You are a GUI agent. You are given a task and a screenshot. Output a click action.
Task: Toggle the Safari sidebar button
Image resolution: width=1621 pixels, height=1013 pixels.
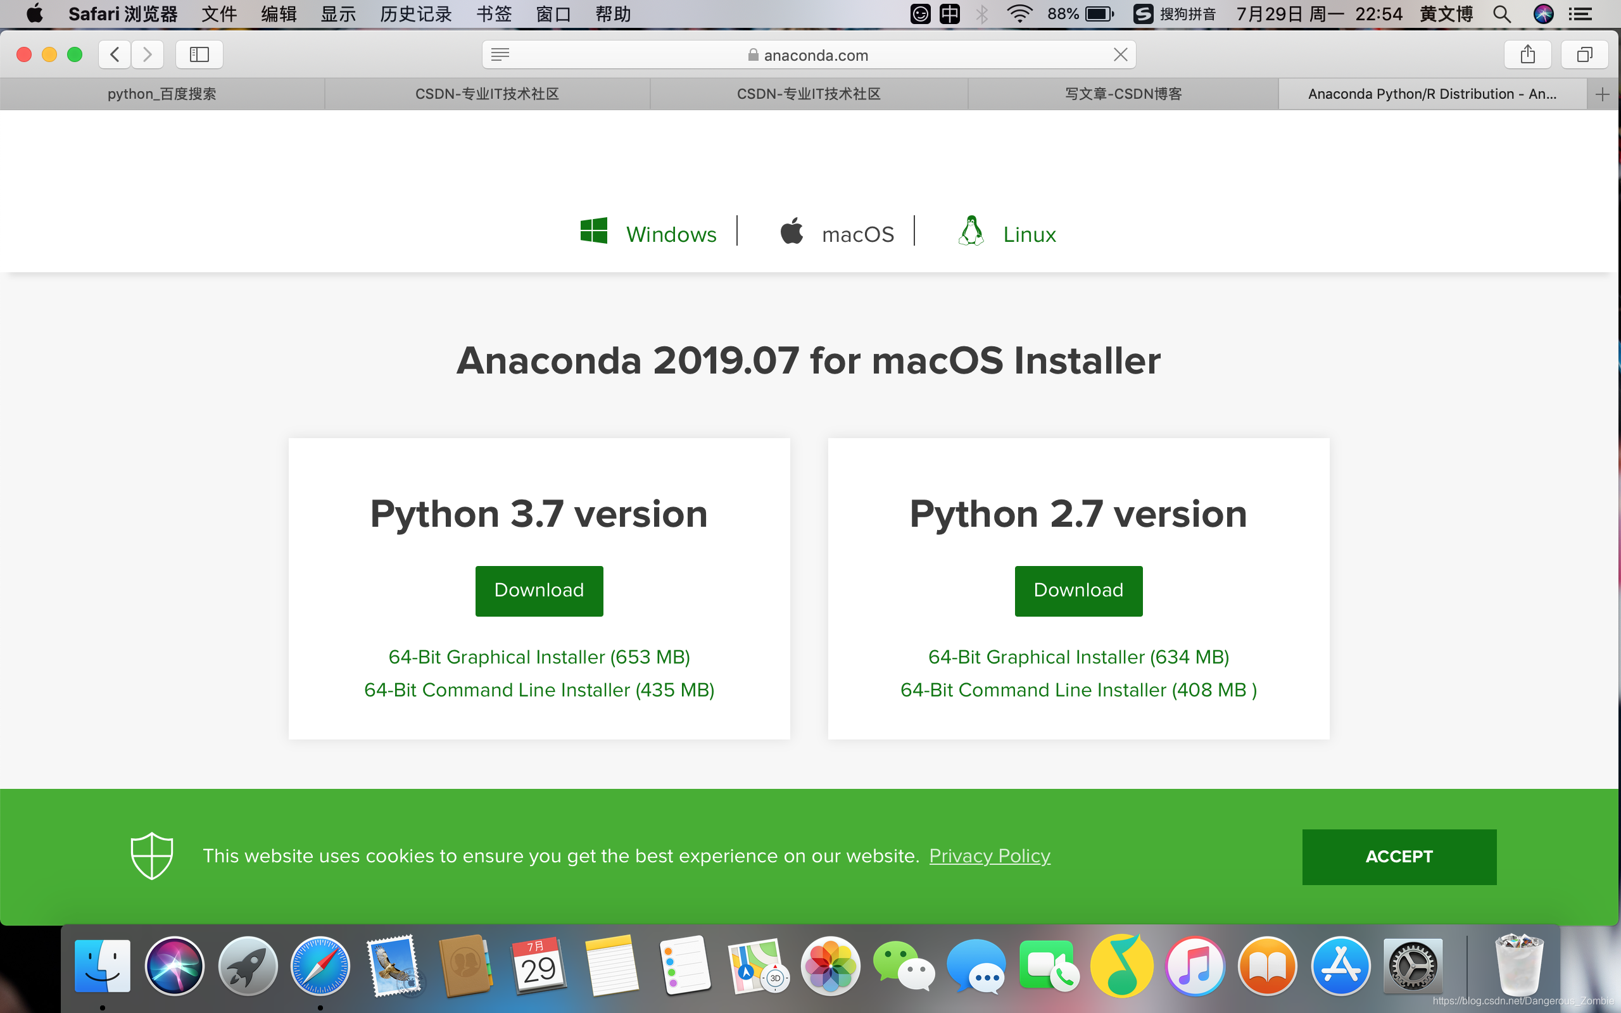pos(199,54)
